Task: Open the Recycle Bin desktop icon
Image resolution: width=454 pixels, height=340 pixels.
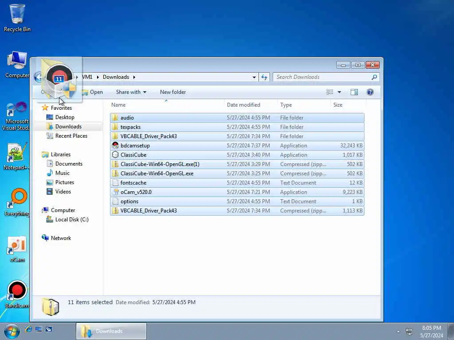Action: [17, 18]
